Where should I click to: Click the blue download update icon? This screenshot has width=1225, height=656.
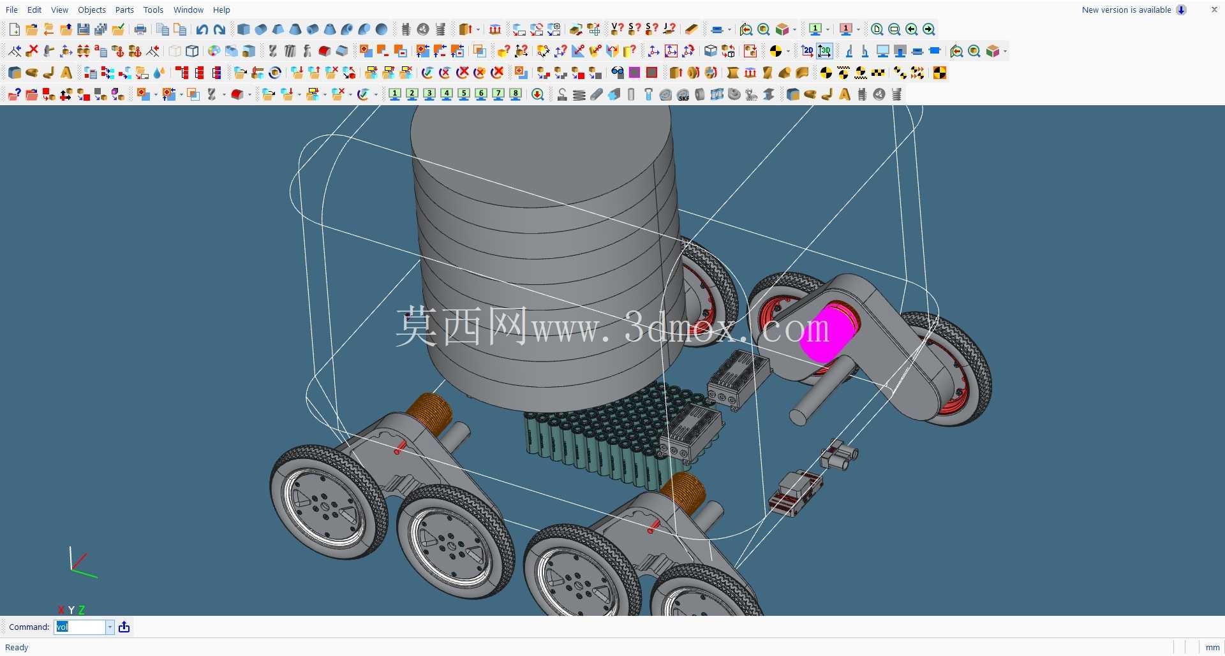pyautogui.click(x=1182, y=10)
